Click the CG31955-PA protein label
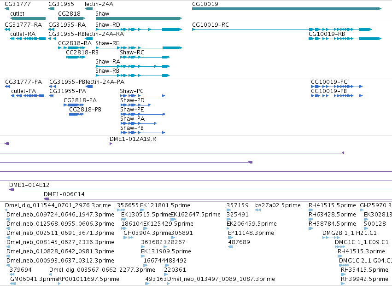392x286 pixels. (x=68, y=91)
